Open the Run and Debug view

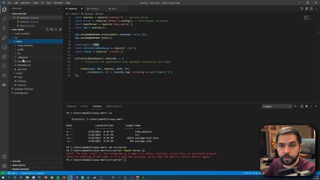click(4, 38)
